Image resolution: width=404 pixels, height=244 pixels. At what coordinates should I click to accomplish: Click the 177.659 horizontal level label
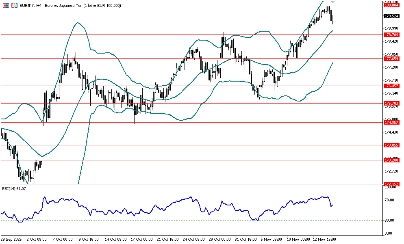(391, 59)
